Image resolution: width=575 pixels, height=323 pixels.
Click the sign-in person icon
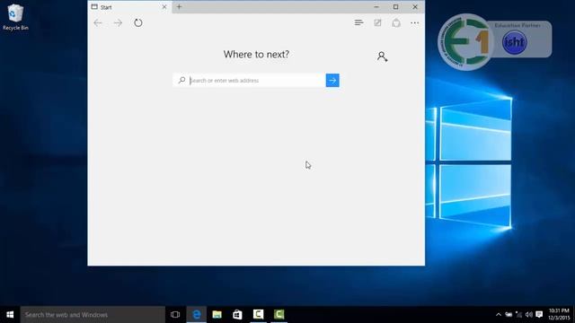point(382,57)
